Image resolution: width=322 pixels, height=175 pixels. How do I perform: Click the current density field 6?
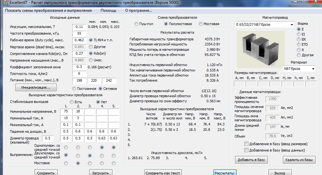click(x=79, y=74)
